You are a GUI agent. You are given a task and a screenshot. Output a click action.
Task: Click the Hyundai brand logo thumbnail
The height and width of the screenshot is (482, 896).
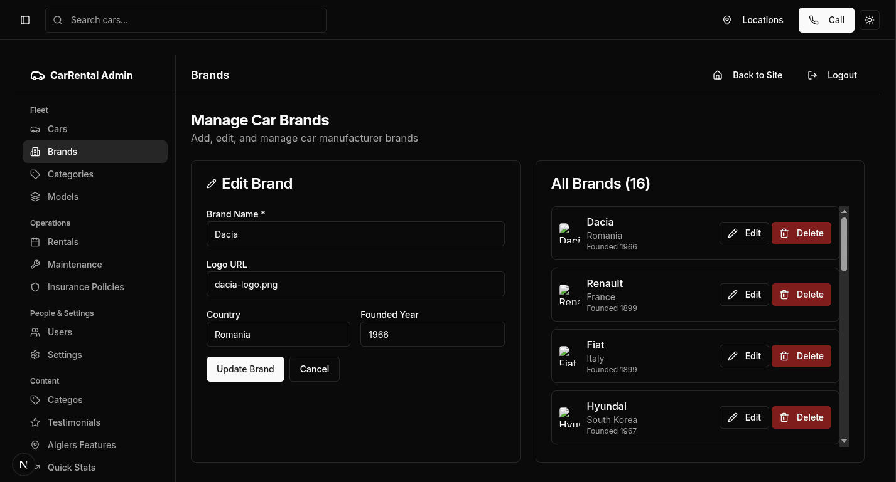tap(569, 417)
